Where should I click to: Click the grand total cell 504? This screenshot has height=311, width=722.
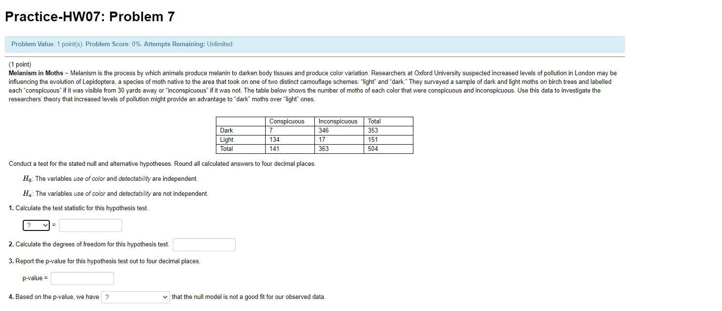(x=373, y=149)
